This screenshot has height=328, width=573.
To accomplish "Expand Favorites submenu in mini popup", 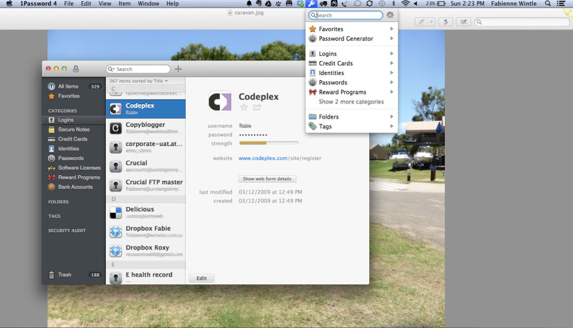I will (351, 29).
